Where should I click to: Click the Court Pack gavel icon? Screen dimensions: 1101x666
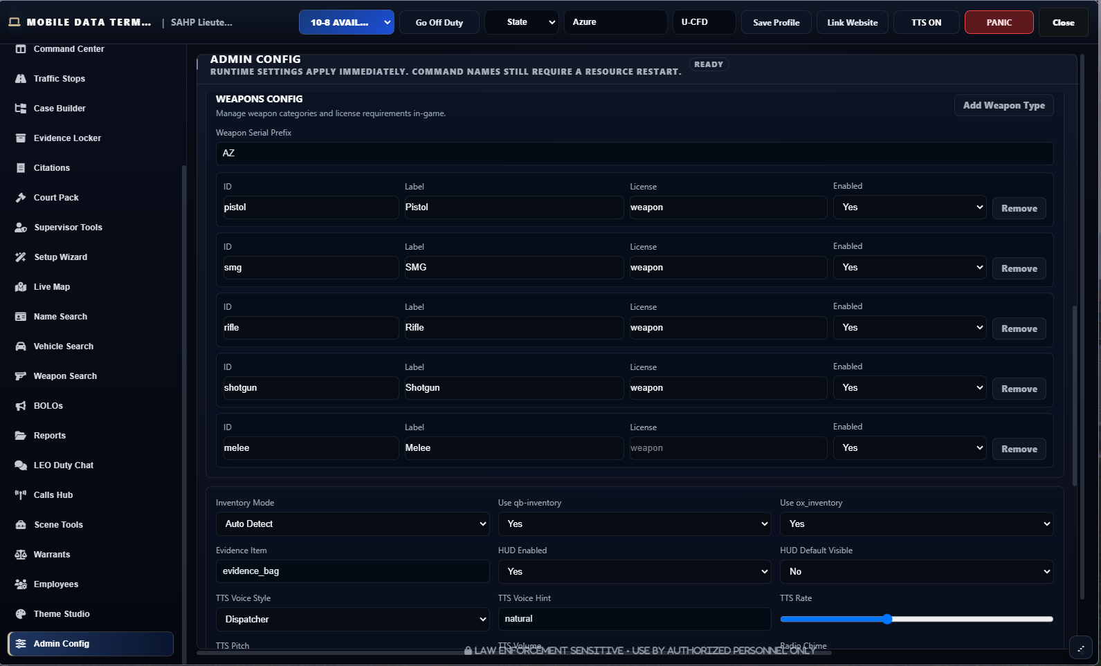point(21,198)
